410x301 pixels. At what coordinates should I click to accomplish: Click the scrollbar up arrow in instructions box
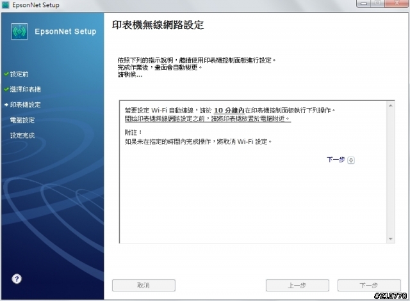pyautogui.click(x=390, y=105)
